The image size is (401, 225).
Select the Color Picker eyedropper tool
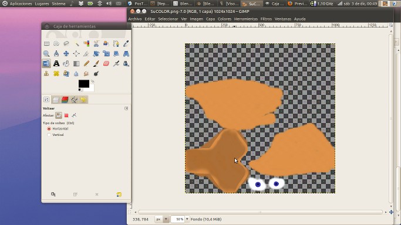pos(126,43)
